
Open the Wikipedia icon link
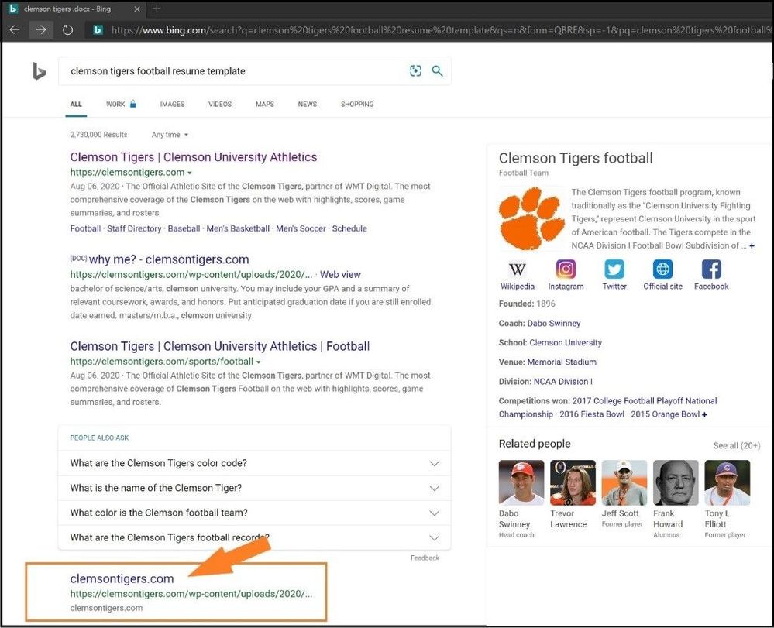pos(517,269)
